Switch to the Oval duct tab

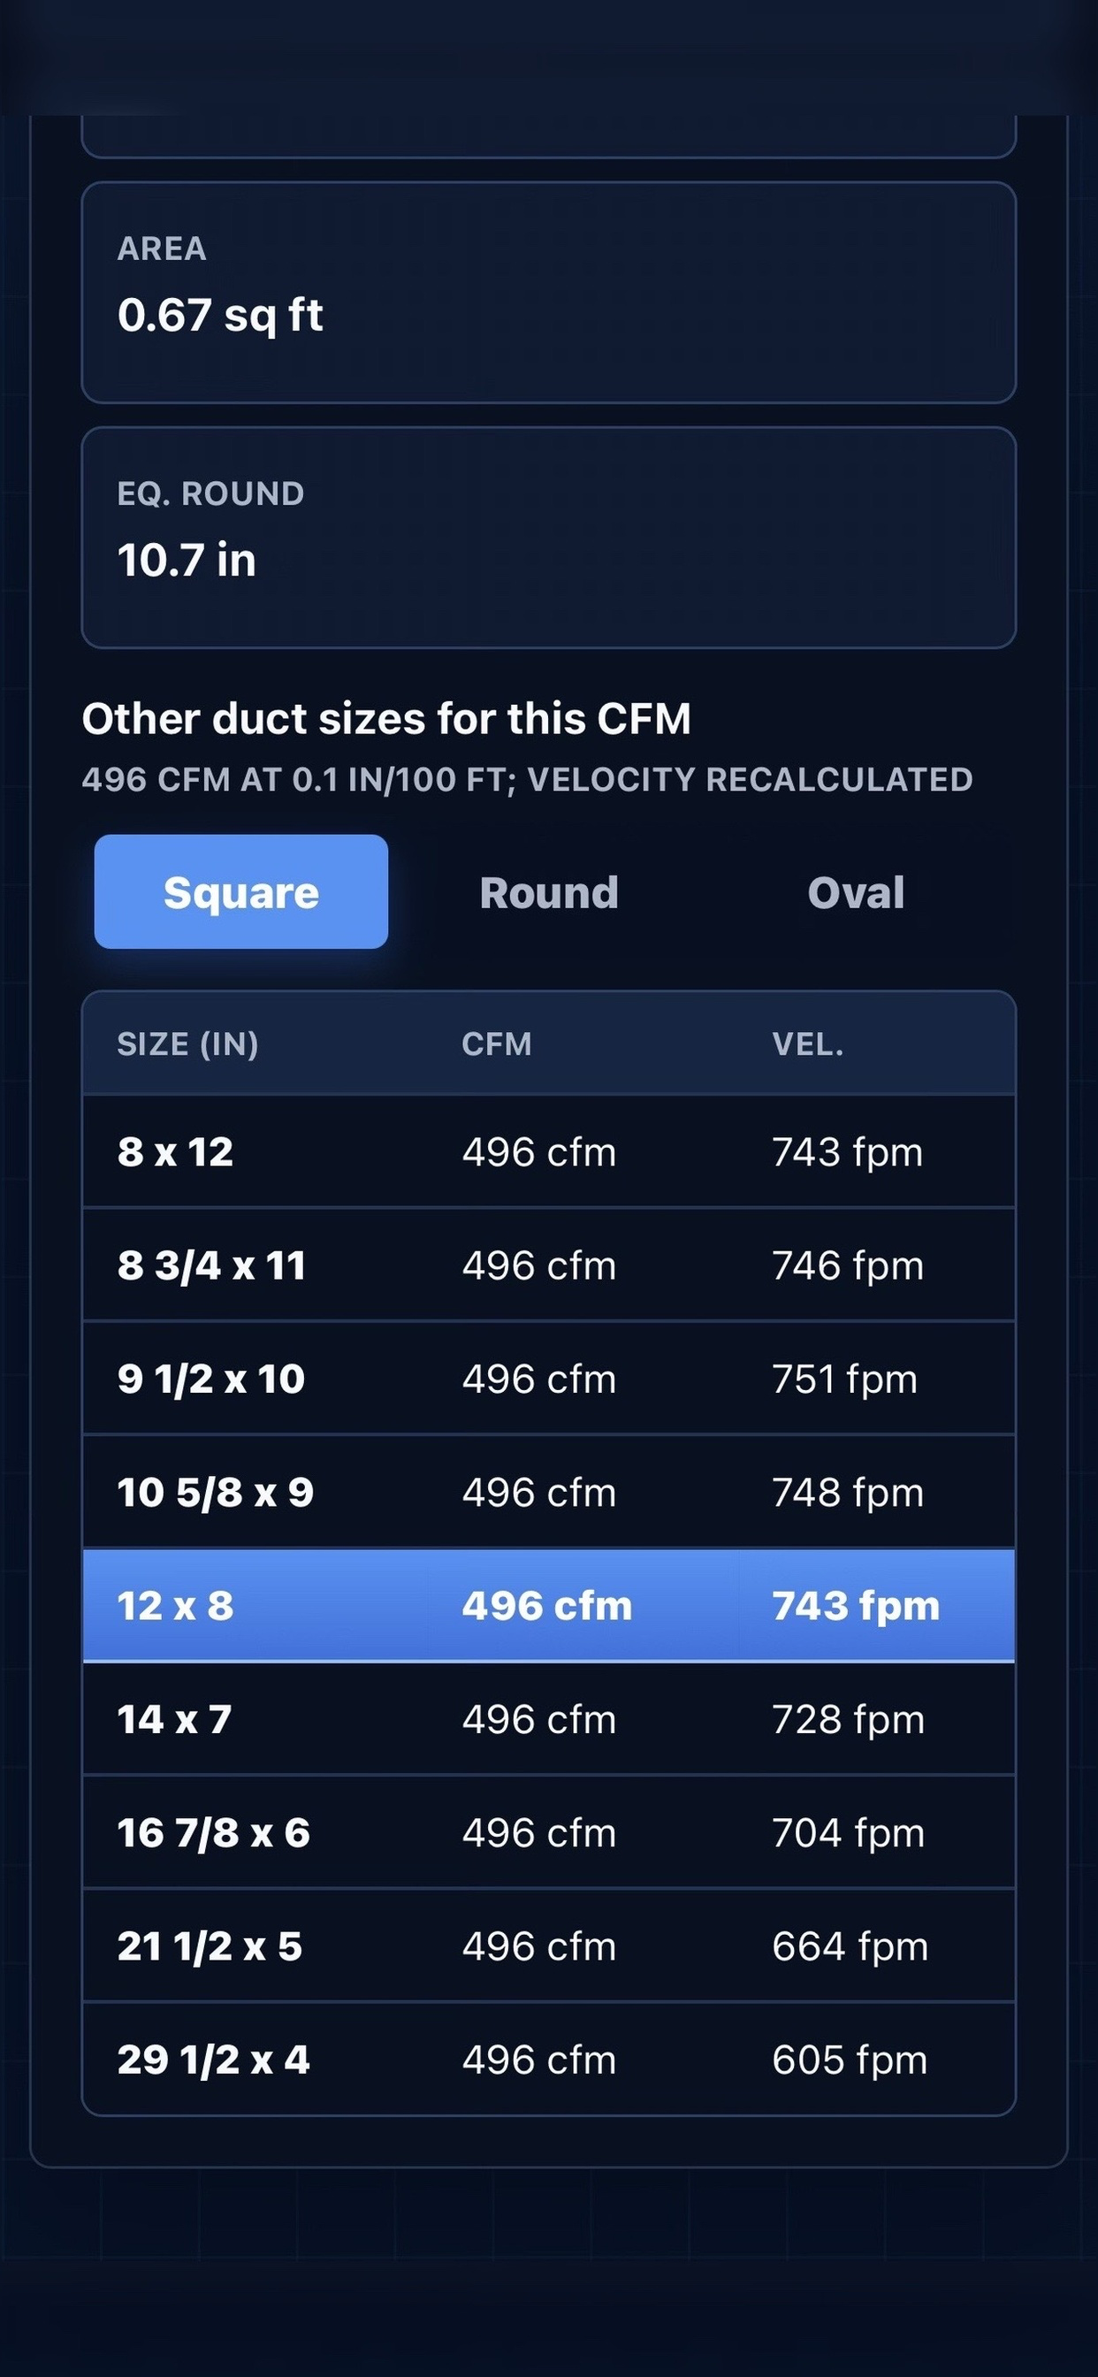[x=857, y=891]
